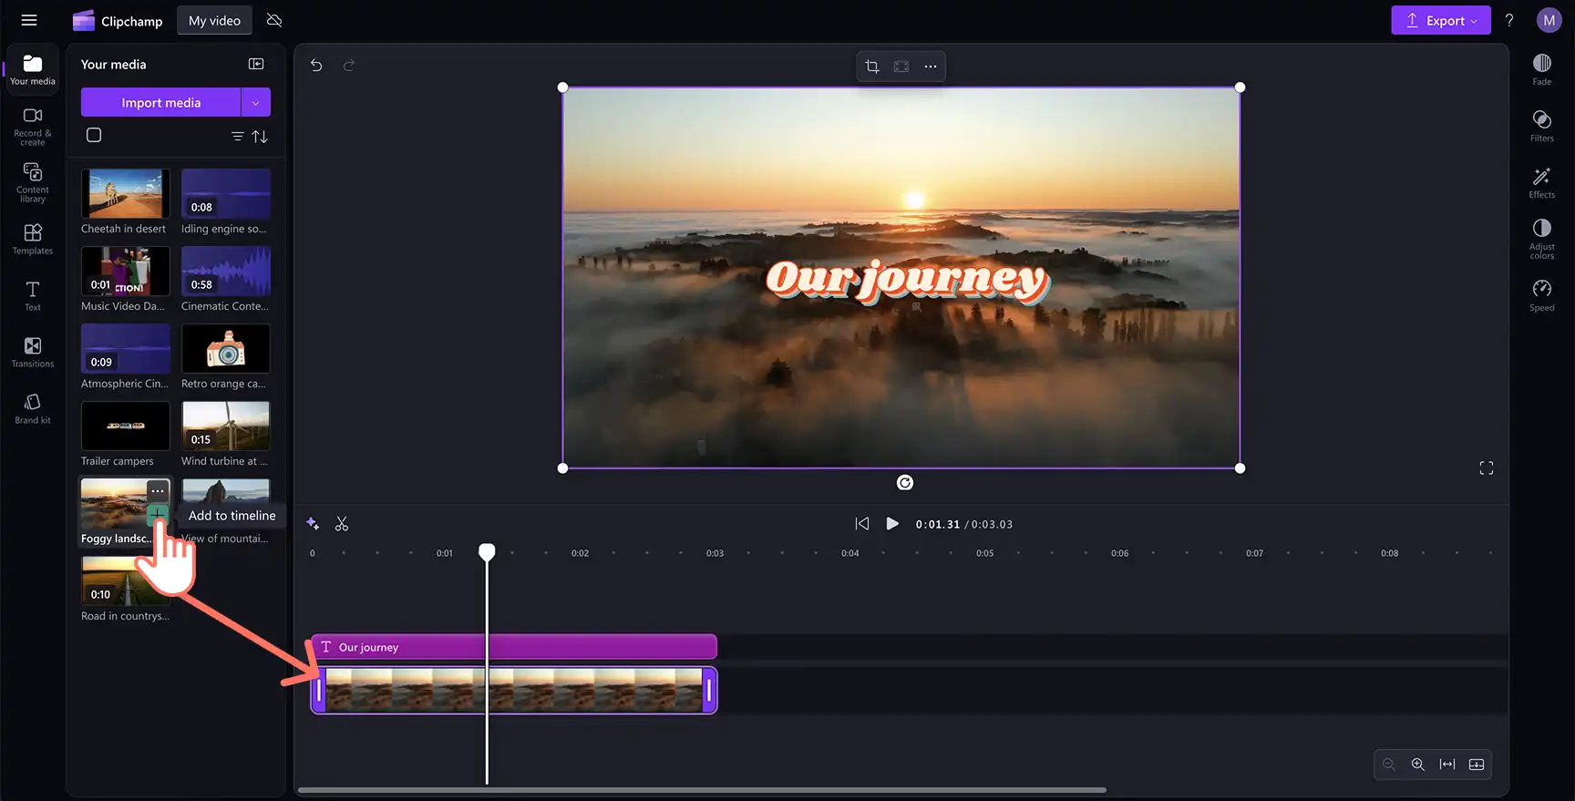1575x801 pixels.
Task: Skip back to the start
Action: coord(862,523)
